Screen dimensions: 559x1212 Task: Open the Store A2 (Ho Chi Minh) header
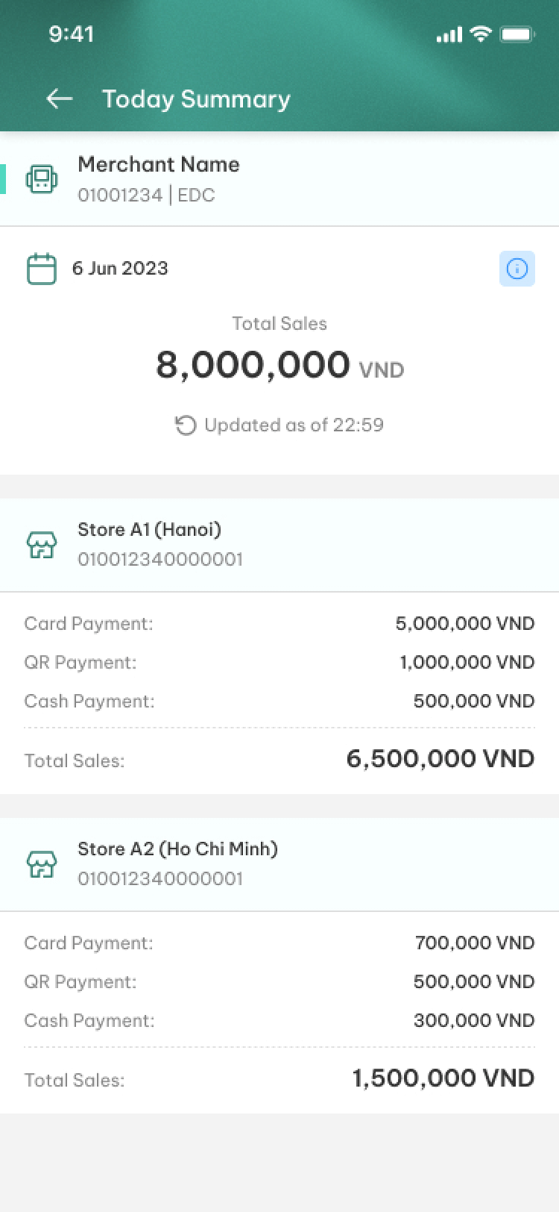click(279, 864)
